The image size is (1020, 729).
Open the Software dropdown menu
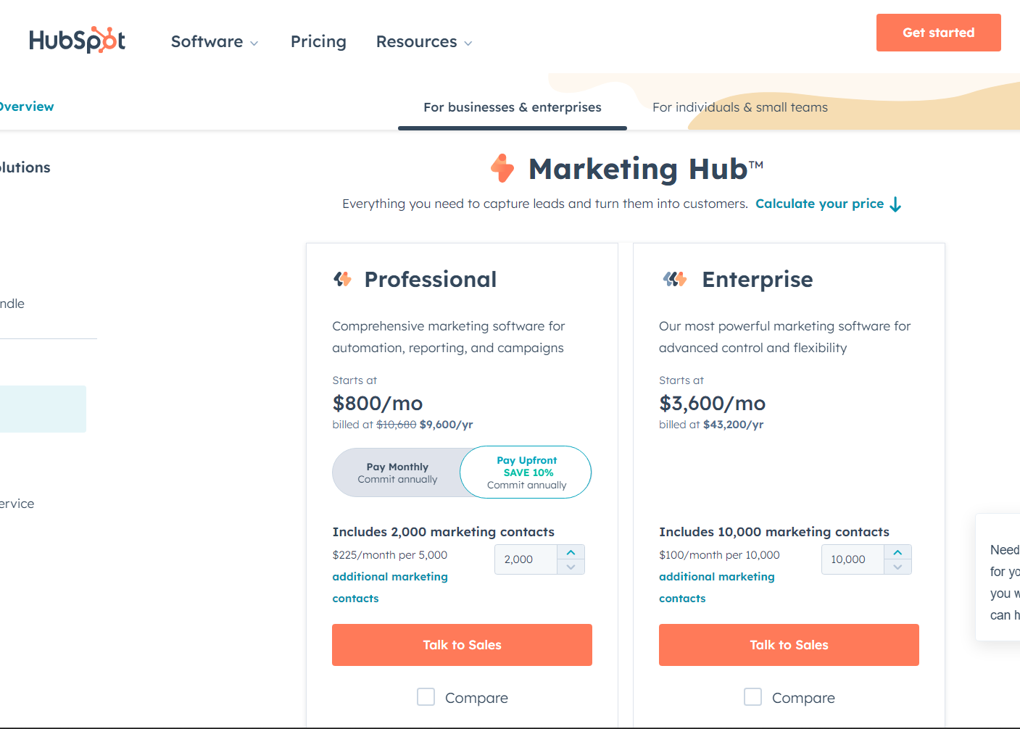pos(215,42)
